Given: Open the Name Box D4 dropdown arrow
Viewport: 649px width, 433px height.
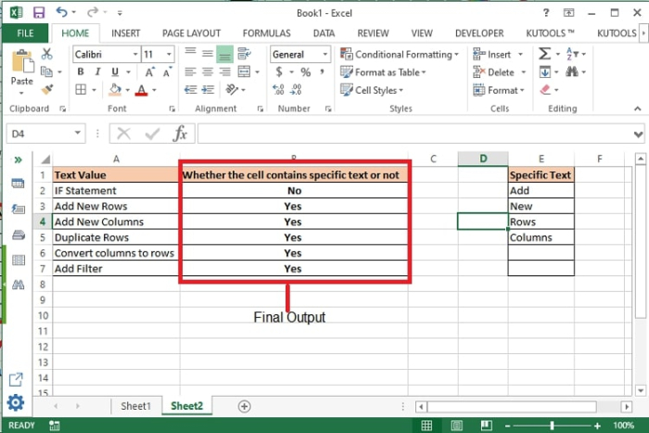Looking at the screenshot, I should (77, 134).
